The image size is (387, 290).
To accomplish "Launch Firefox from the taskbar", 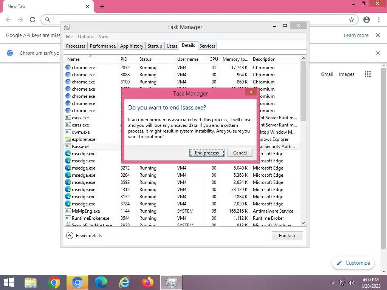I will coord(148,282).
